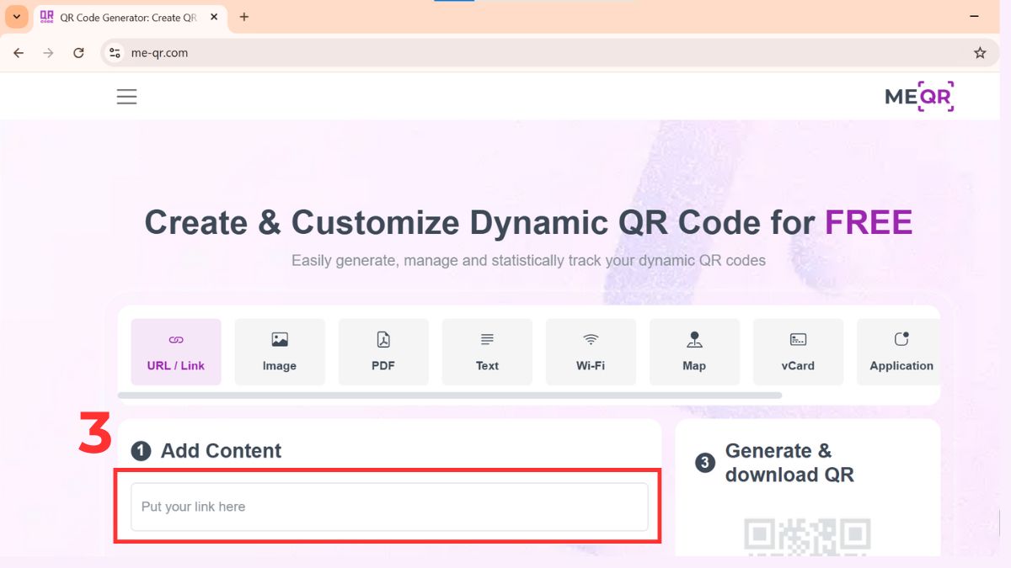Click inside the link input field
Screen dimensions: 1011x568
click(388, 507)
